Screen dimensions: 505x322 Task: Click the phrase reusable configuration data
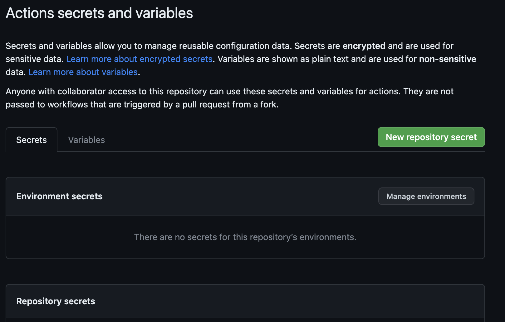235,46
